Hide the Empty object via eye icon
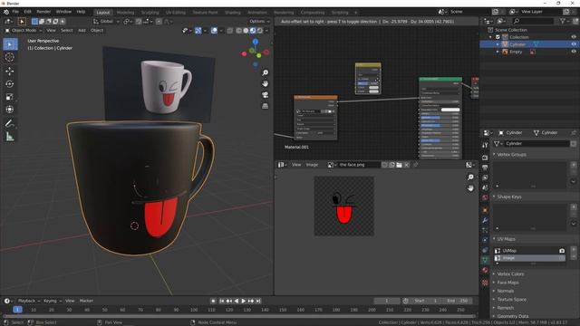Image resolution: width=580 pixels, height=326 pixels. [574, 52]
